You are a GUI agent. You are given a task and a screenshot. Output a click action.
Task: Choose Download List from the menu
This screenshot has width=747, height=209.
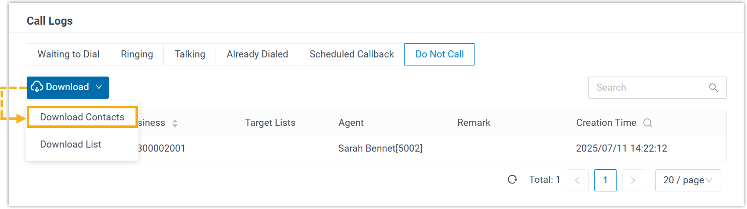(71, 145)
